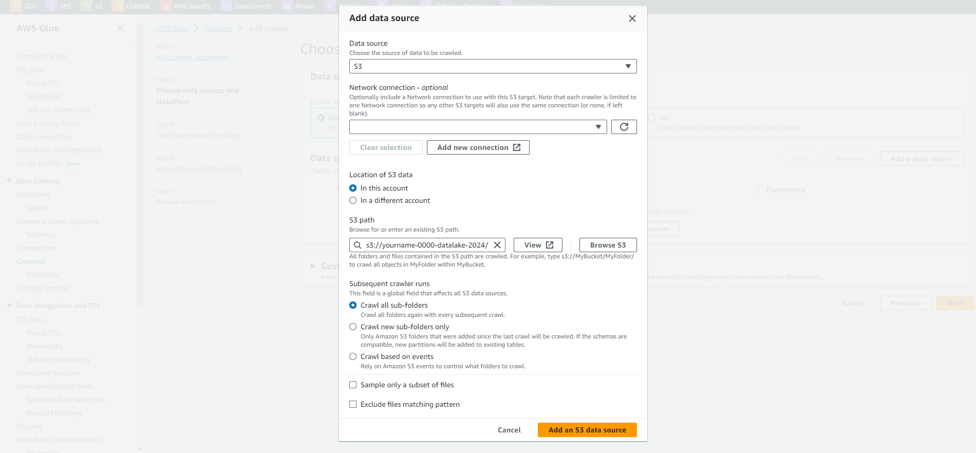This screenshot has width=976, height=453.
Task: Click refresh icon next to network connection
Action: (624, 127)
